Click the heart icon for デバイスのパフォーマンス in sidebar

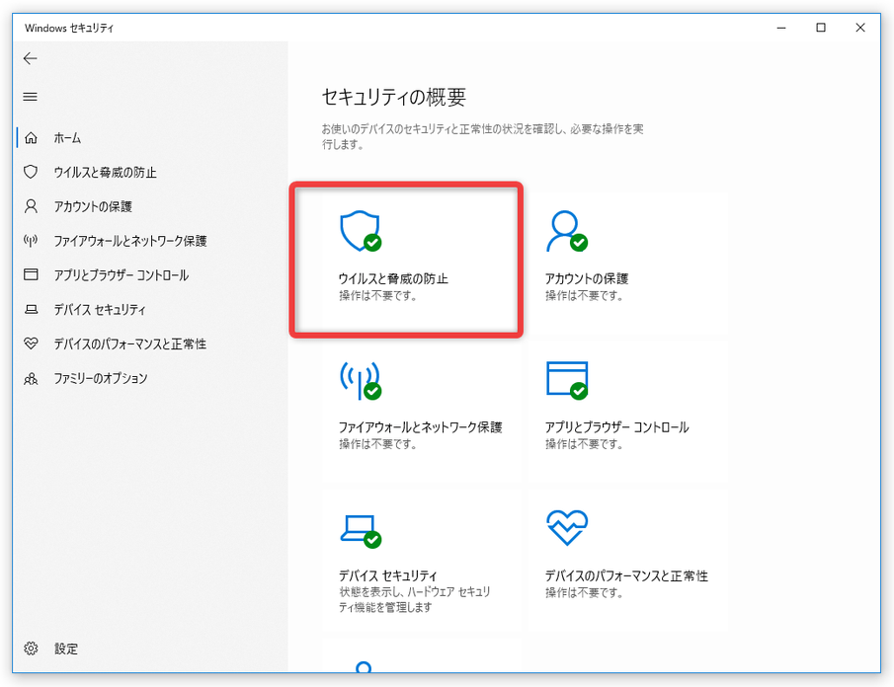pyautogui.click(x=31, y=343)
